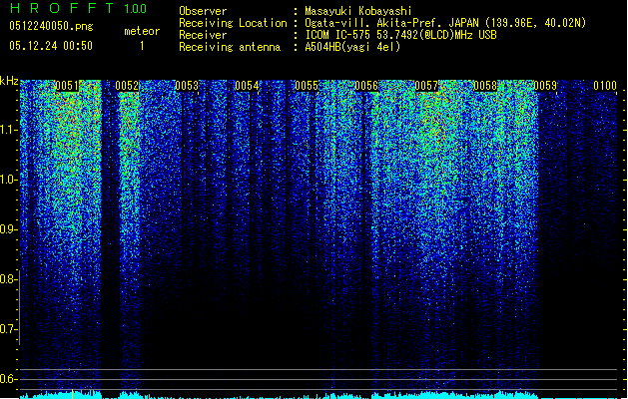Click the 0057 time marker
Image resolution: width=628 pixels, height=399 pixels.
tap(426, 86)
